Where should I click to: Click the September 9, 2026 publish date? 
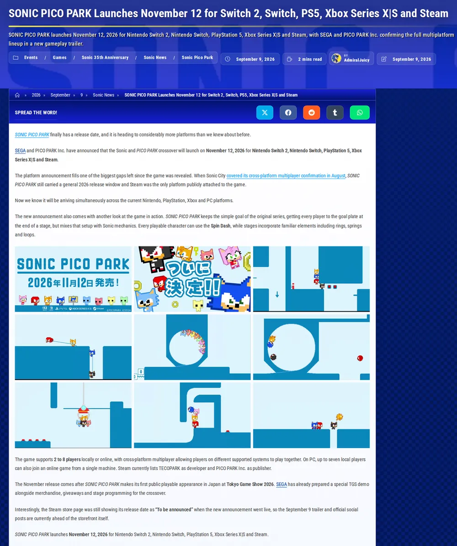[255, 59]
